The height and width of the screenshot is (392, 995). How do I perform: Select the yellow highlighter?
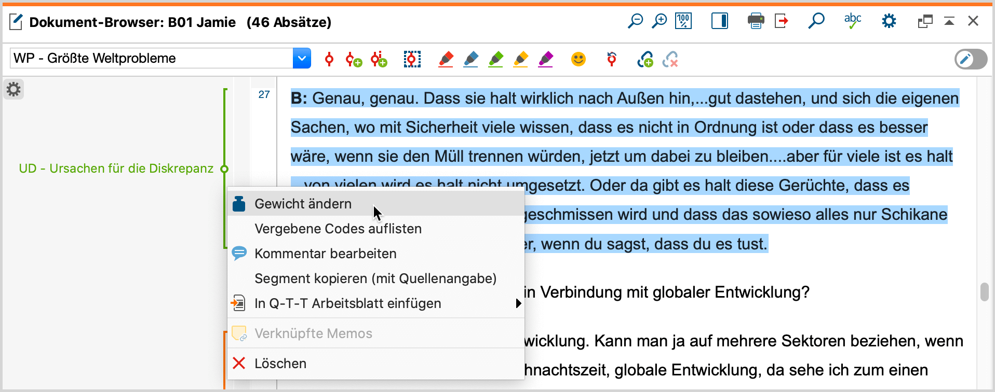click(520, 59)
